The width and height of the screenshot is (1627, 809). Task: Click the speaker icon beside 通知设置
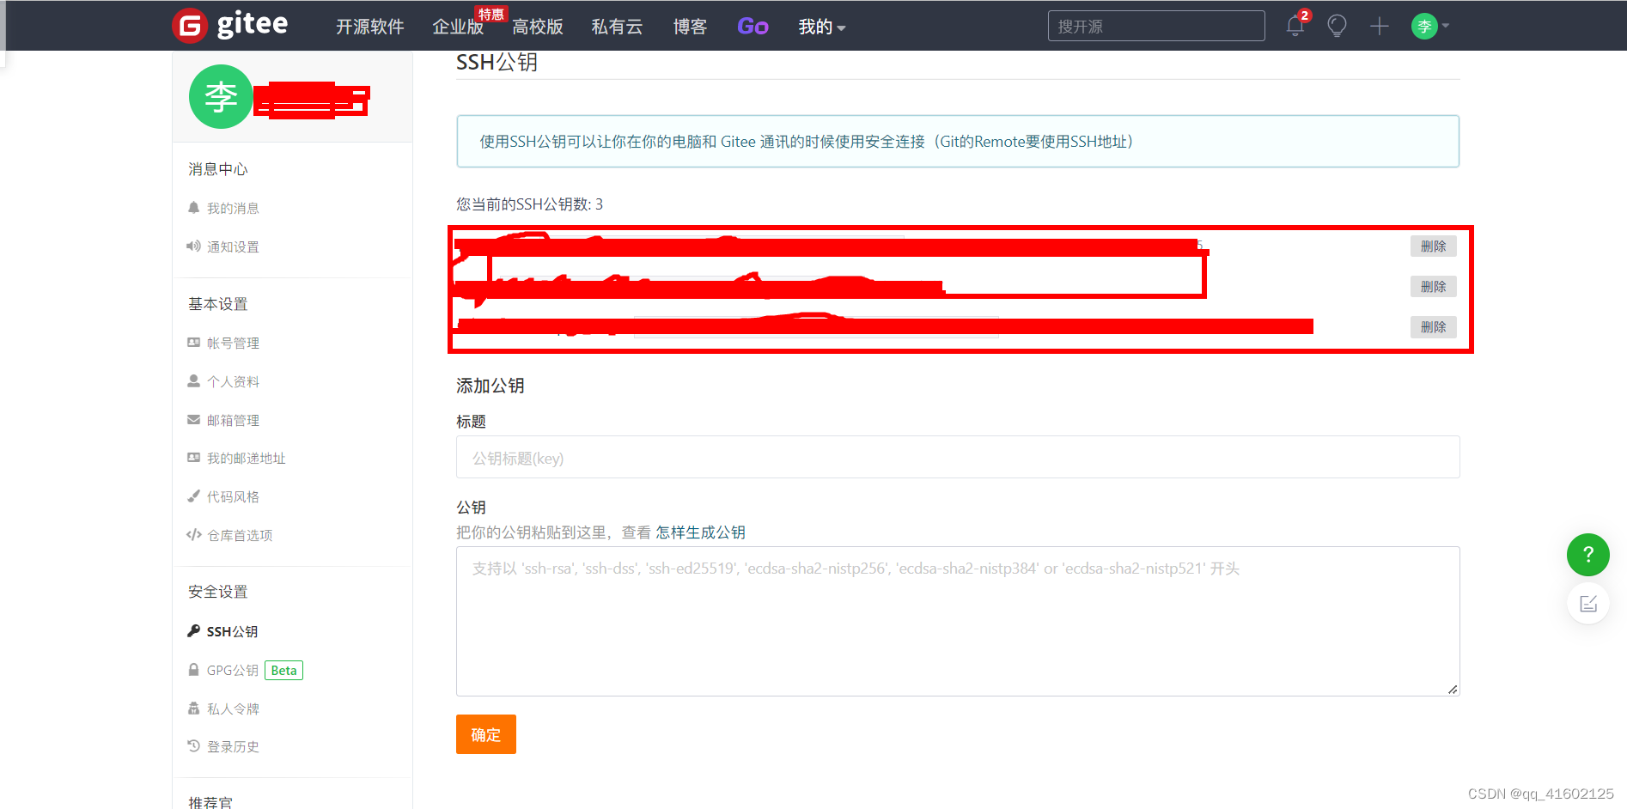coord(193,246)
